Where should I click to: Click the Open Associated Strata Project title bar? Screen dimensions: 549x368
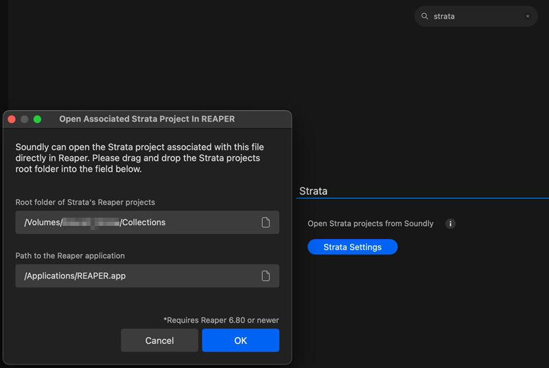pos(147,119)
